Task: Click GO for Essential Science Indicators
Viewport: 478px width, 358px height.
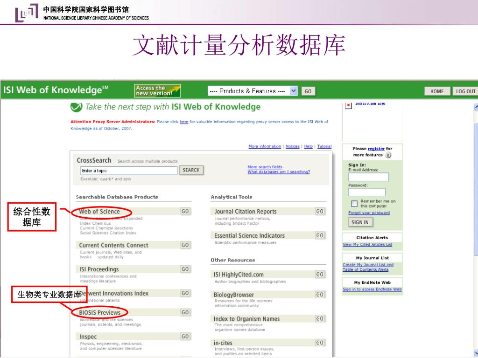Action: tap(320, 235)
